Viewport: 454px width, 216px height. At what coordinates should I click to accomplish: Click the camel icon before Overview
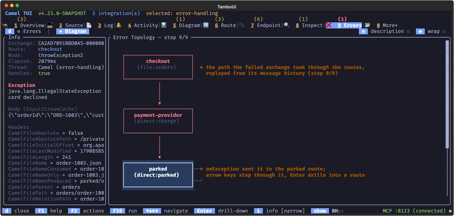click(x=5, y=25)
